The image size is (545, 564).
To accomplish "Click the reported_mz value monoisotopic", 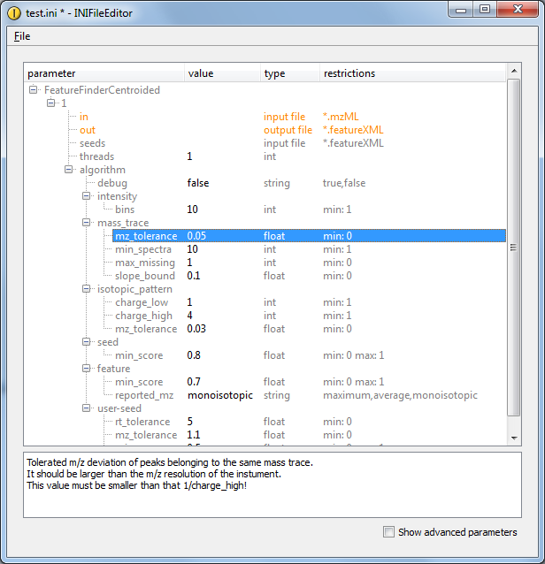I will [219, 395].
